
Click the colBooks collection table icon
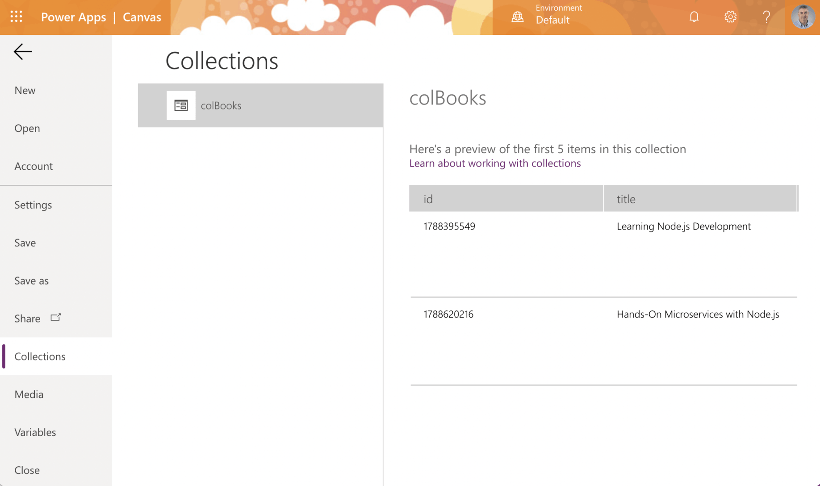click(x=181, y=105)
